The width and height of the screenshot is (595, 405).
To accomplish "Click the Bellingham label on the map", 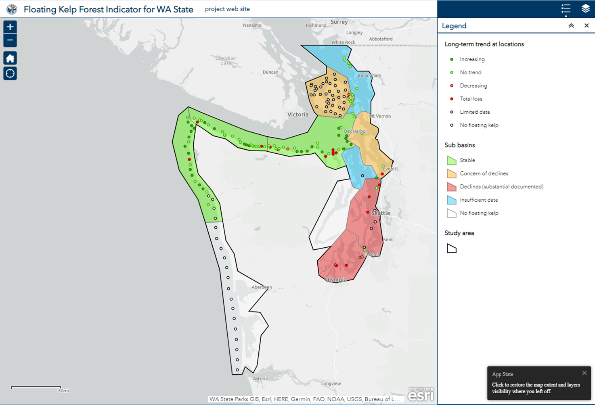I will (x=369, y=75).
